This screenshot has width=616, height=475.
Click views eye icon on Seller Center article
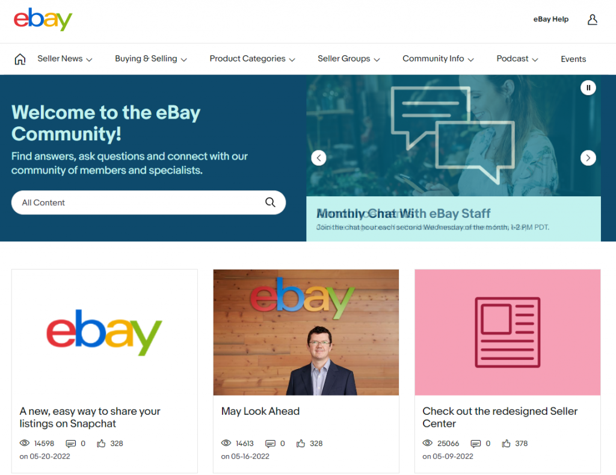tap(428, 443)
